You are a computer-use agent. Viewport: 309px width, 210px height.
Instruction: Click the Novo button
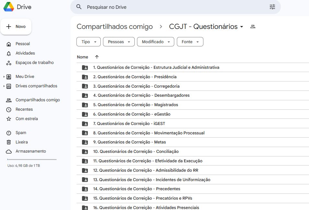click(16, 27)
